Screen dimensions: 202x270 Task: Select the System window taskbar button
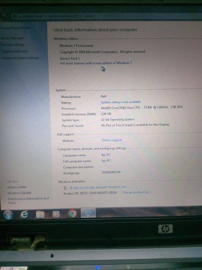[x=88, y=213]
